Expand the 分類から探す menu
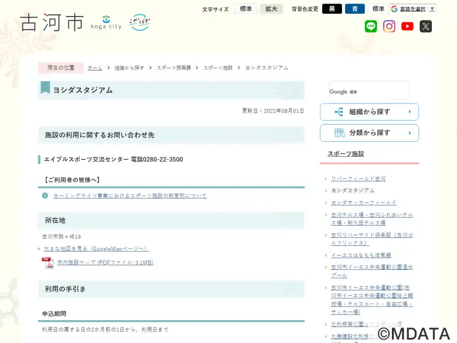The height and width of the screenshot is (343, 457). 369,133
